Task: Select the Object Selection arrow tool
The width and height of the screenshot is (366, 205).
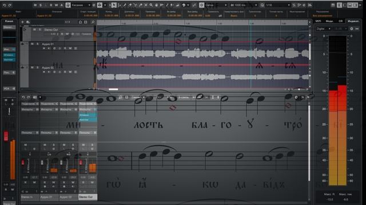Action: tap(114, 5)
